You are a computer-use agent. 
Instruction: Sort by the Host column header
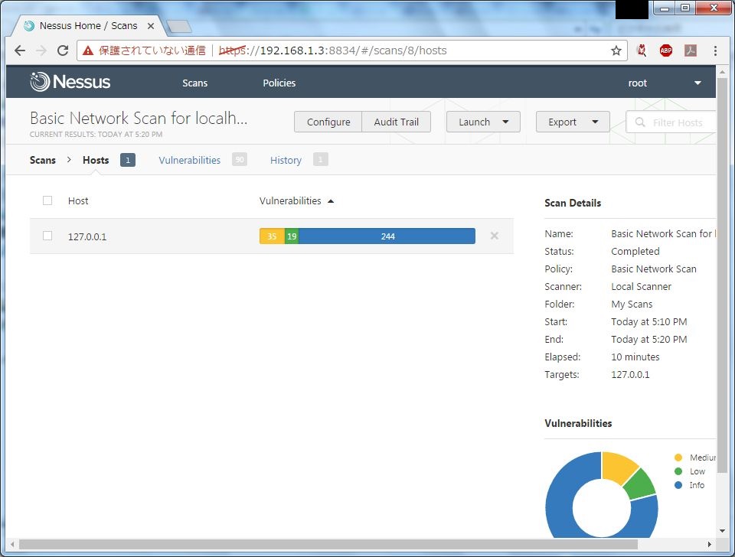pyautogui.click(x=78, y=201)
